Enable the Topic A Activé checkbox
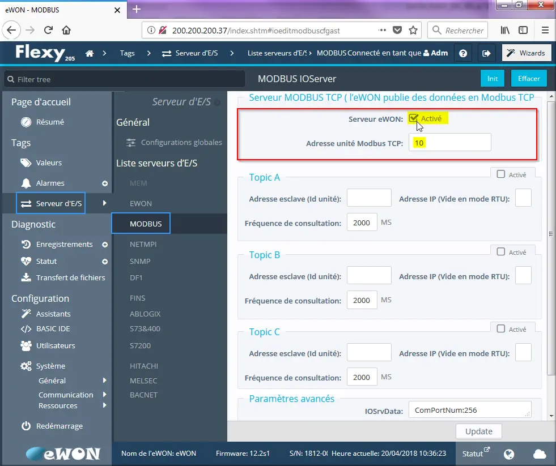The height and width of the screenshot is (466, 556). (x=500, y=174)
